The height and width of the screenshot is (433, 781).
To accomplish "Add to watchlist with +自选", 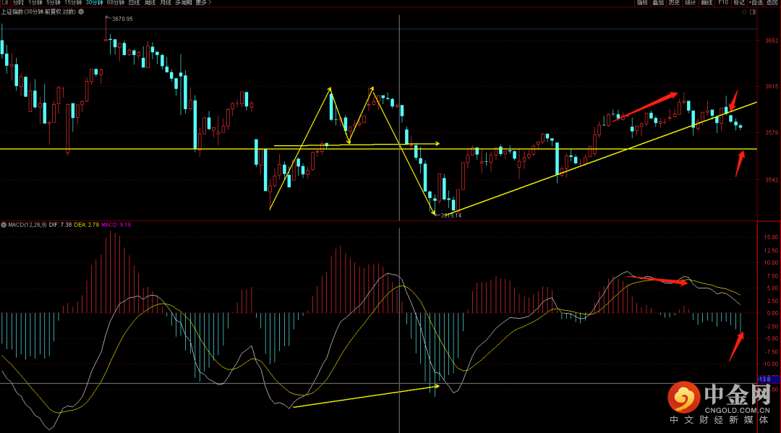I will (x=756, y=3).
